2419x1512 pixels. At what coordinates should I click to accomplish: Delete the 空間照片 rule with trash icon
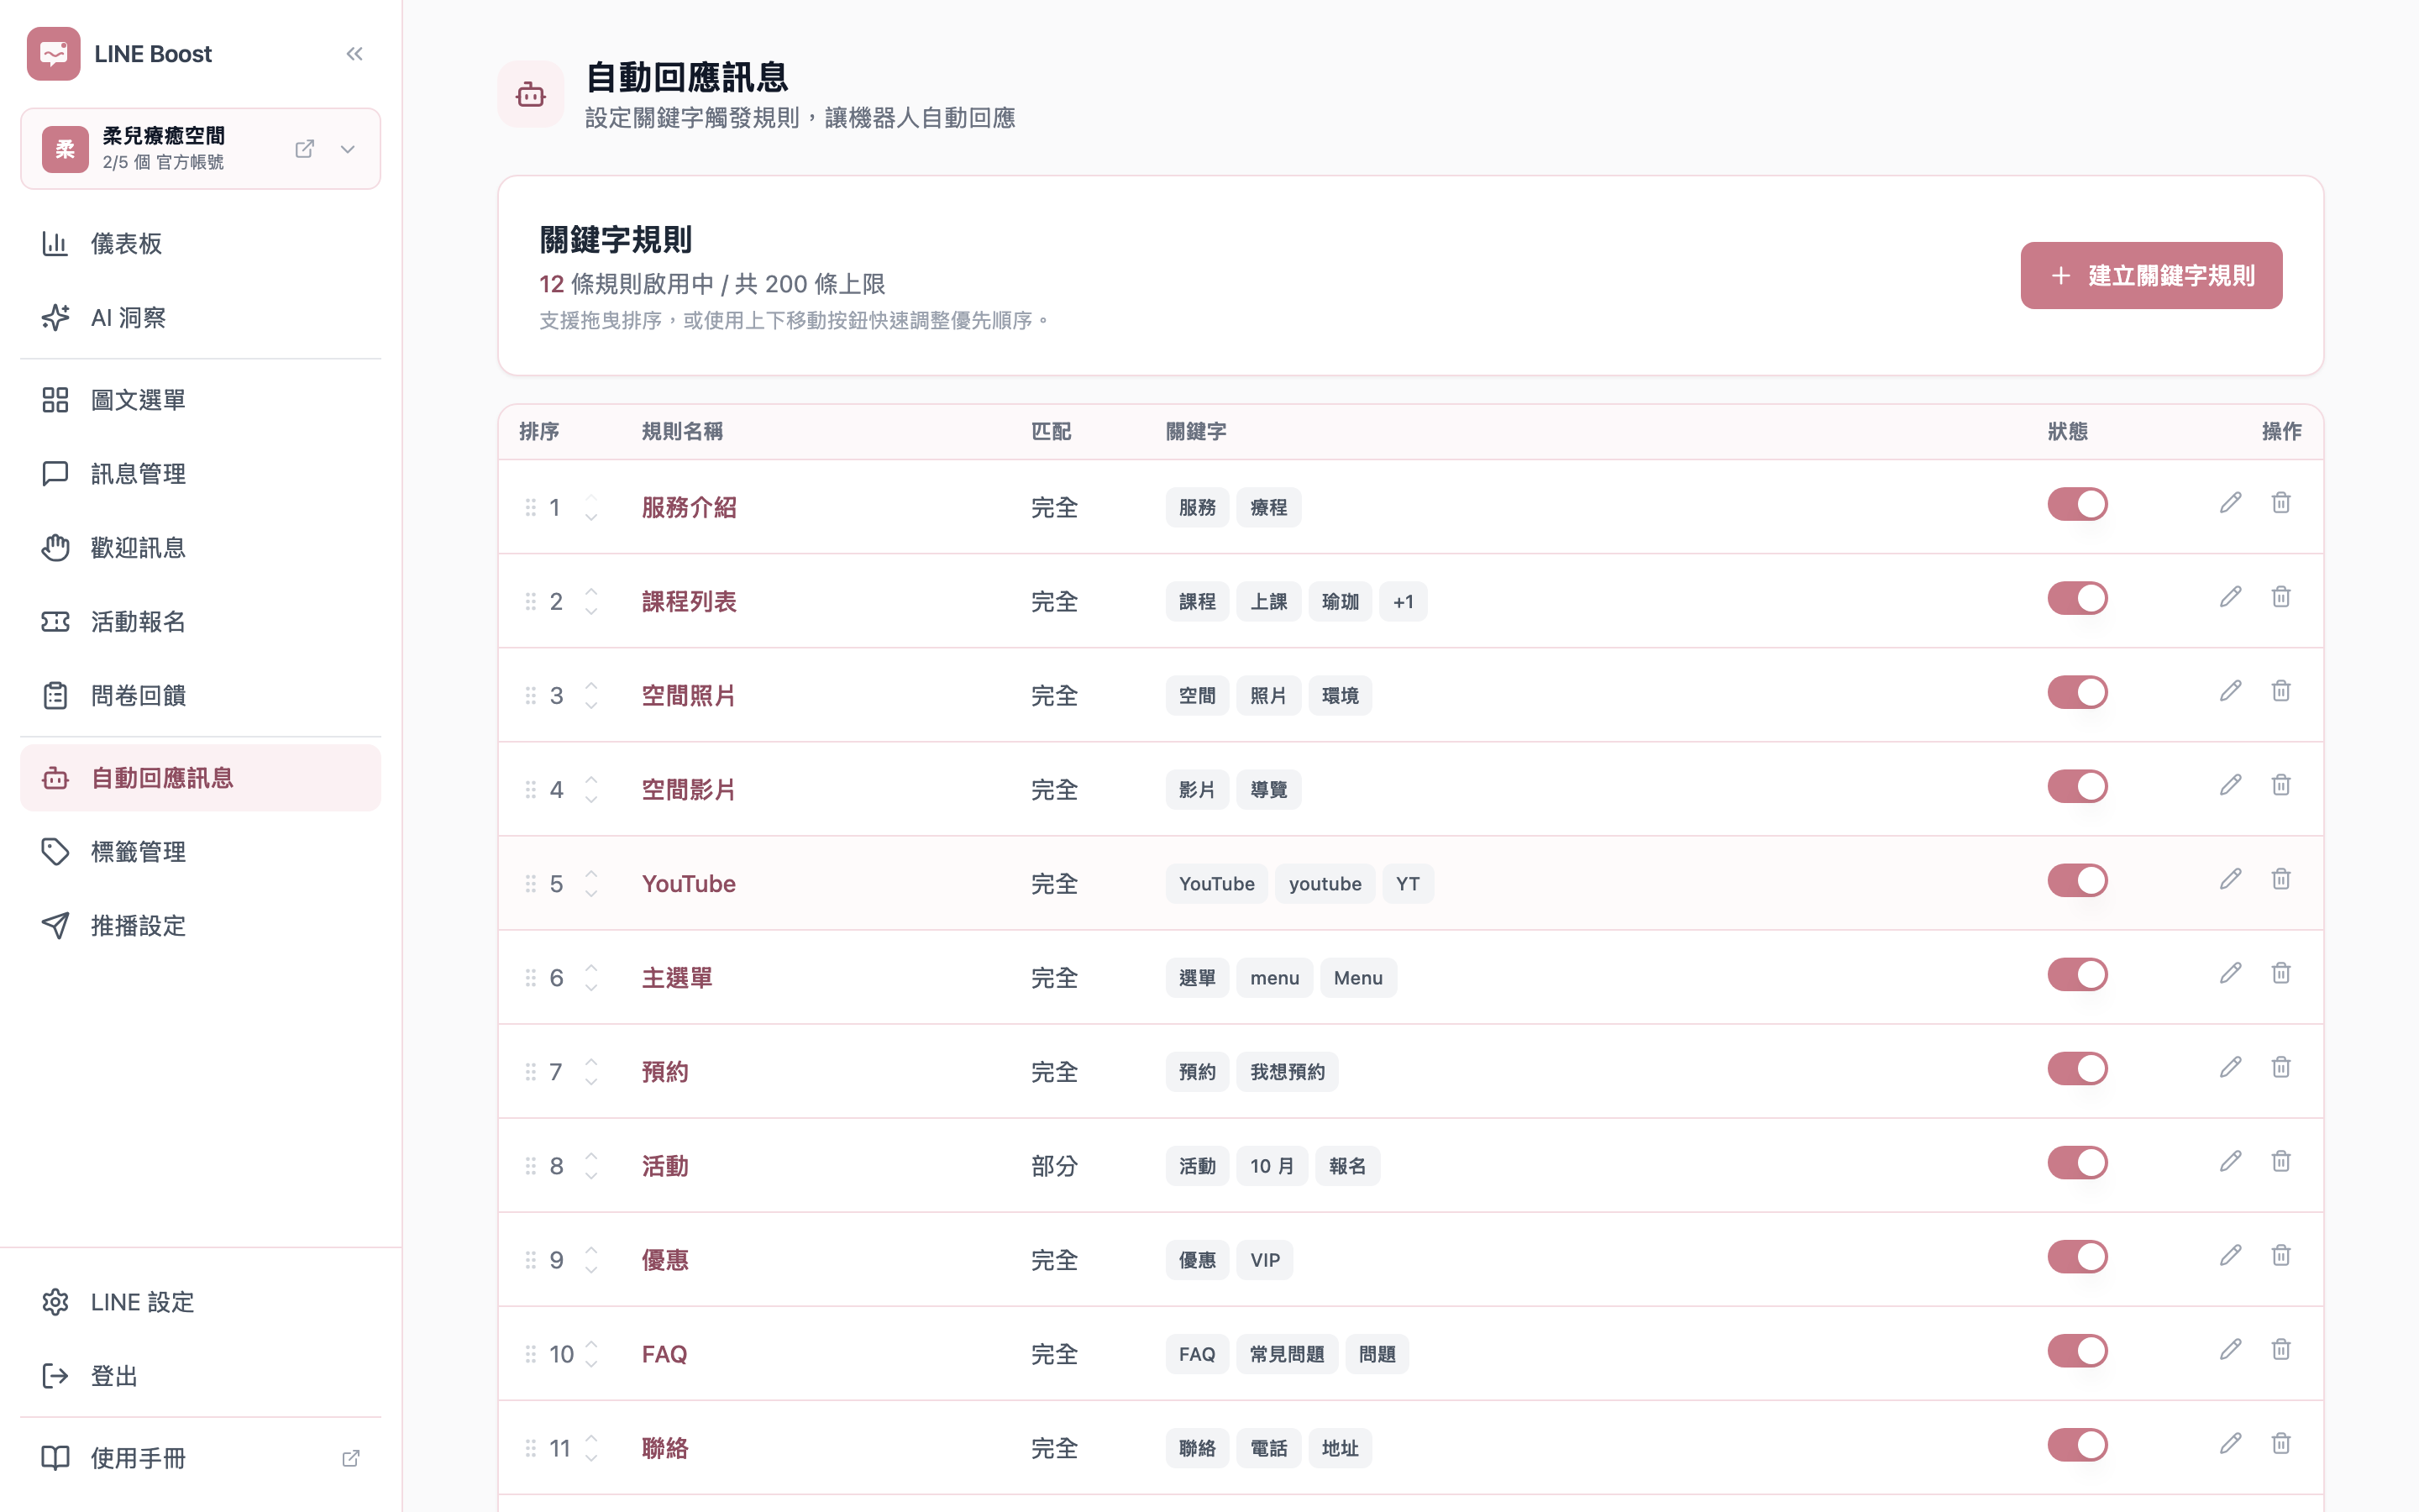coord(2281,691)
